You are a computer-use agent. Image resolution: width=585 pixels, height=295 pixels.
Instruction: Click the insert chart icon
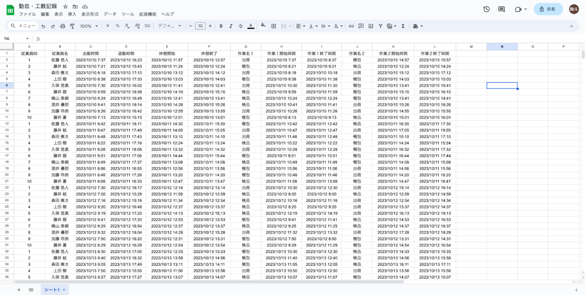[x=371, y=26]
